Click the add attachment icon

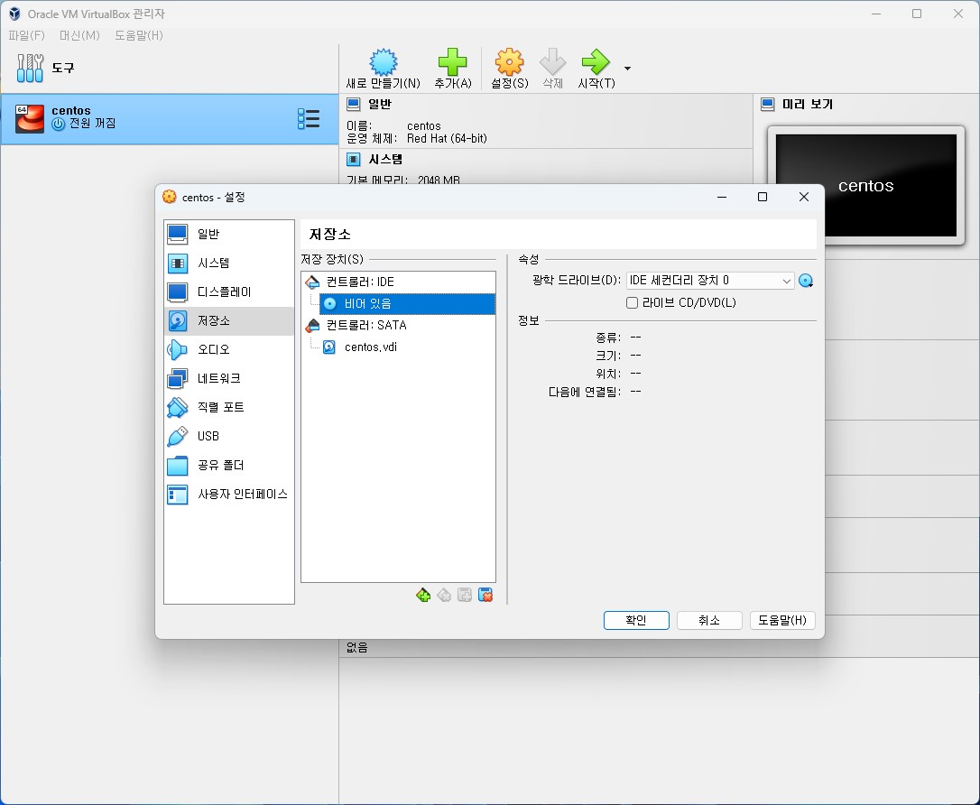465,595
